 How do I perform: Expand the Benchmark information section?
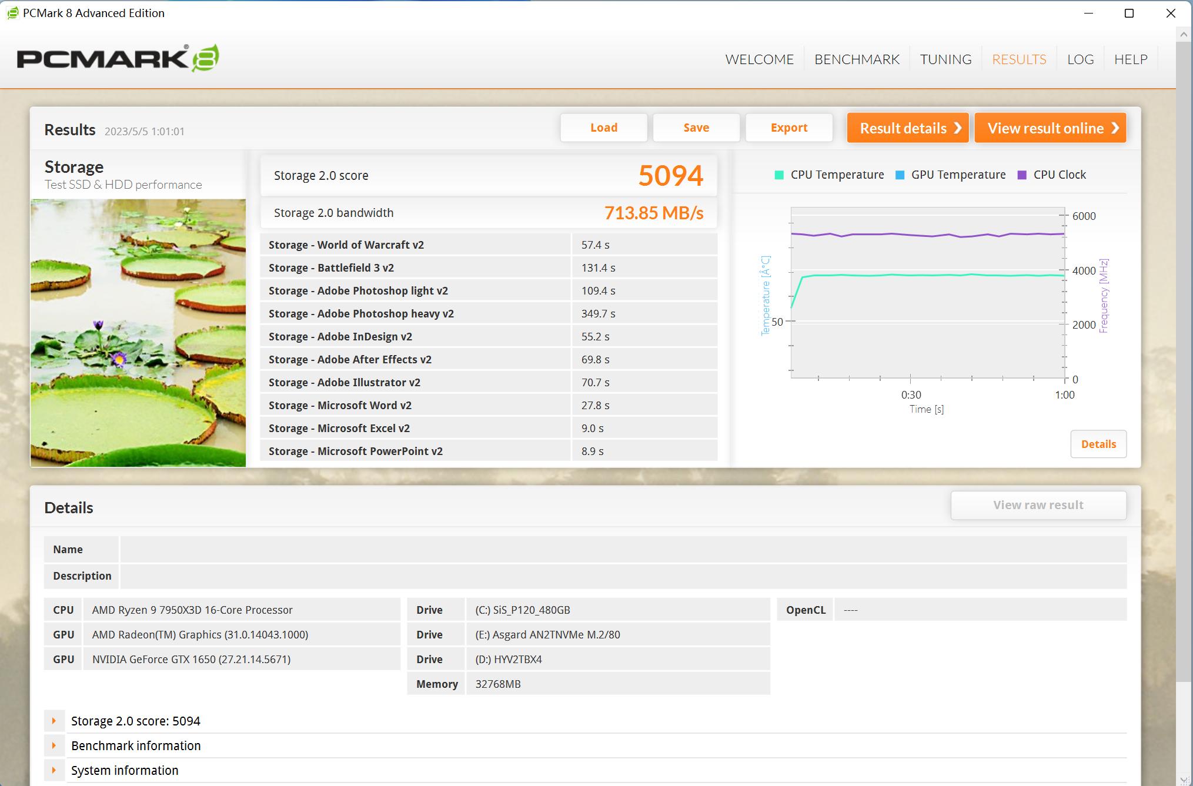(x=54, y=745)
